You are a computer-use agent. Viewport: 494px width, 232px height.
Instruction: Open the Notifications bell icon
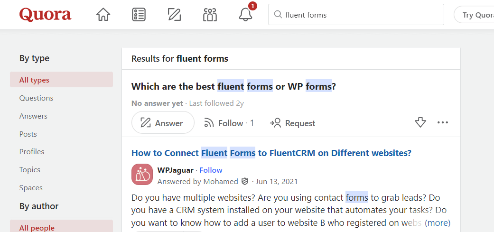coord(246,15)
